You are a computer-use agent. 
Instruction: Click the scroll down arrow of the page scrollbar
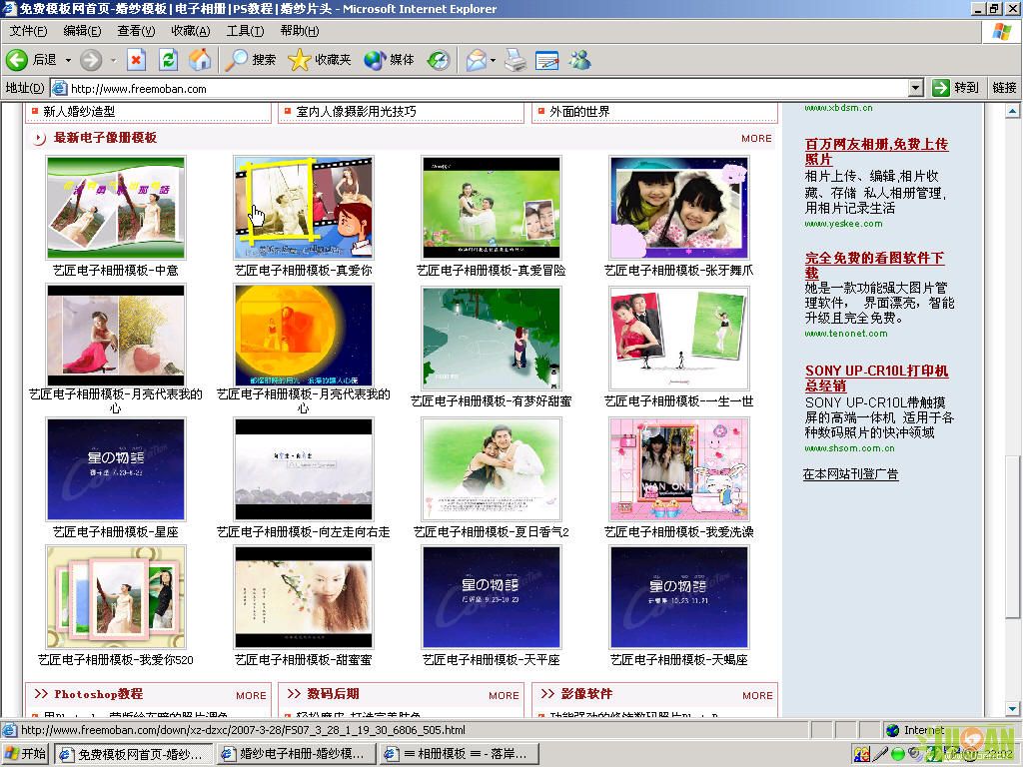[x=1012, y=708]
